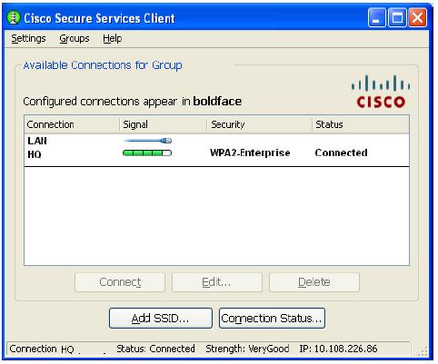The image size is (438, 364).
Task: Click the Add SSID... button
Action: (x=161, y=318)
